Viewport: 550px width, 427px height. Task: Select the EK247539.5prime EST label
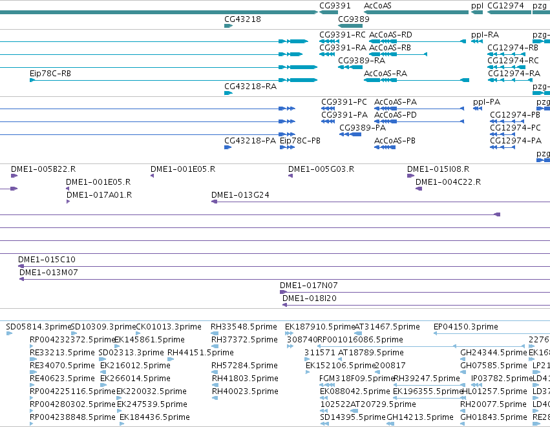click(152, 405)
